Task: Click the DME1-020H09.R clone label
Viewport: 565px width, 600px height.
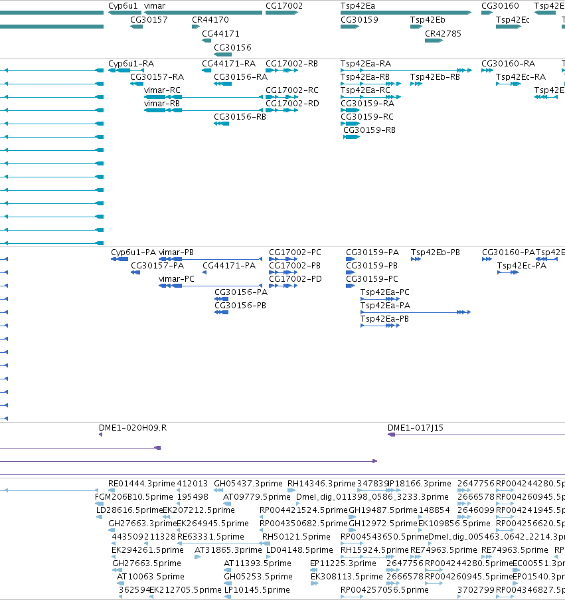Action: coord(133,428)
